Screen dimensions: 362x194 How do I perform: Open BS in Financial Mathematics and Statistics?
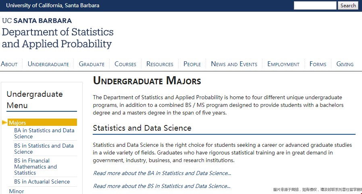pos(35,167)
